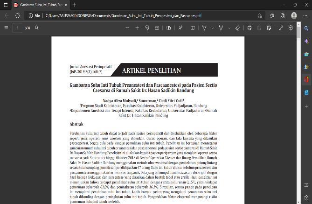Refresh the current page

click(x=18, y=15)
